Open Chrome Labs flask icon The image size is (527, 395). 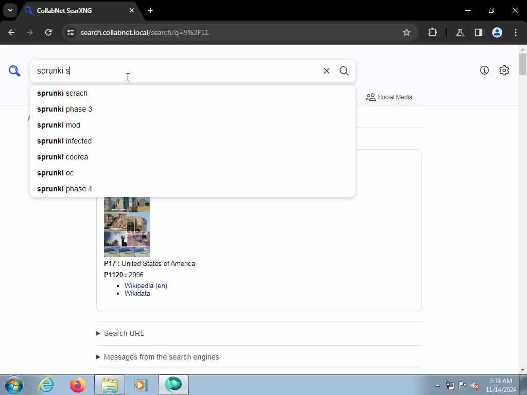tap(460, 32)
